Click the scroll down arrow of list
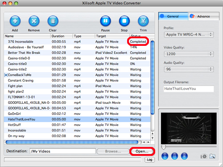223x167 pixels. (153, 138)
